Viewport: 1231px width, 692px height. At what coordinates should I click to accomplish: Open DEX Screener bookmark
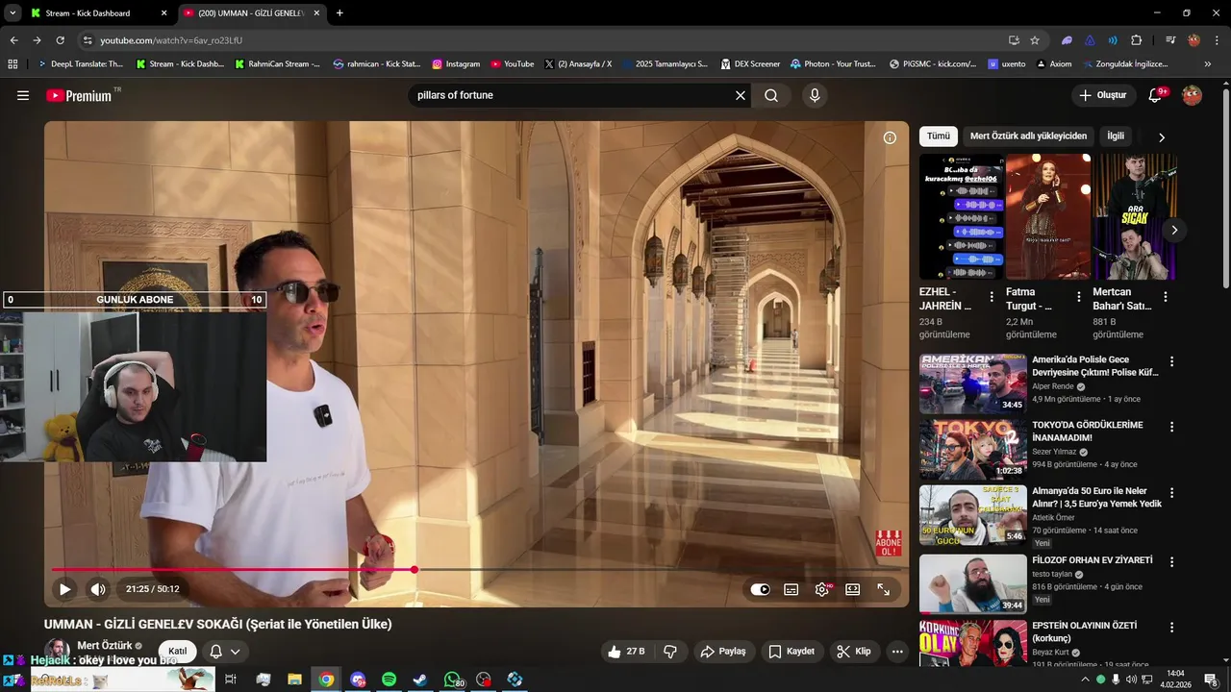coord(749,64)
